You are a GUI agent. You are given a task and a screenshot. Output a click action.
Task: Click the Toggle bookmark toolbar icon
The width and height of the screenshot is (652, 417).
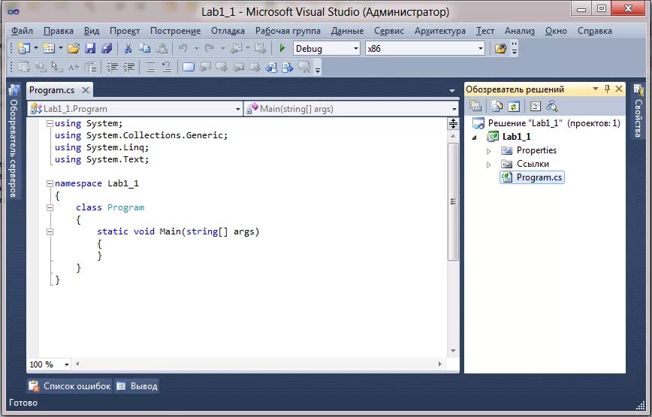click(x=189, y=67)
